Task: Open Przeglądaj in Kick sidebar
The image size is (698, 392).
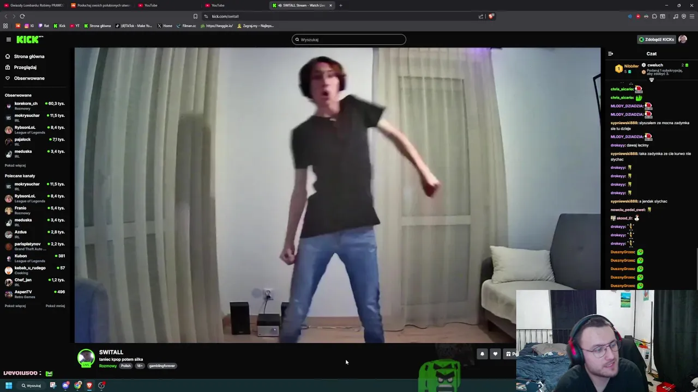Action: click(x=21, y=67)
